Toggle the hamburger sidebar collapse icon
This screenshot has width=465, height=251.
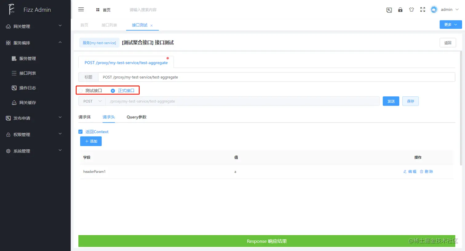[x=81, y=10]
